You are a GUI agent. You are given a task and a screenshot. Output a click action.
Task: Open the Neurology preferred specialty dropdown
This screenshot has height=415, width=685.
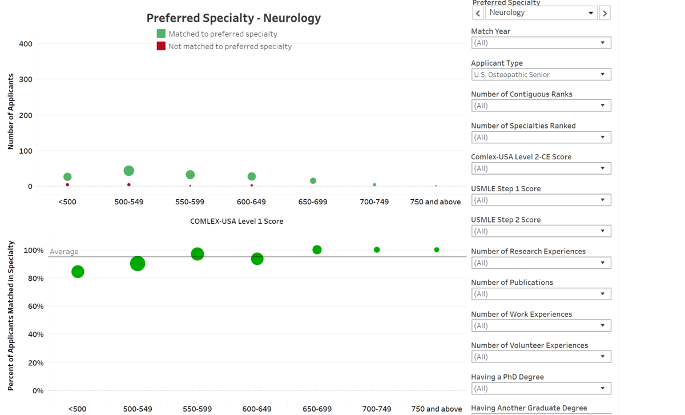pyautogui.click(x=541, y=13)
